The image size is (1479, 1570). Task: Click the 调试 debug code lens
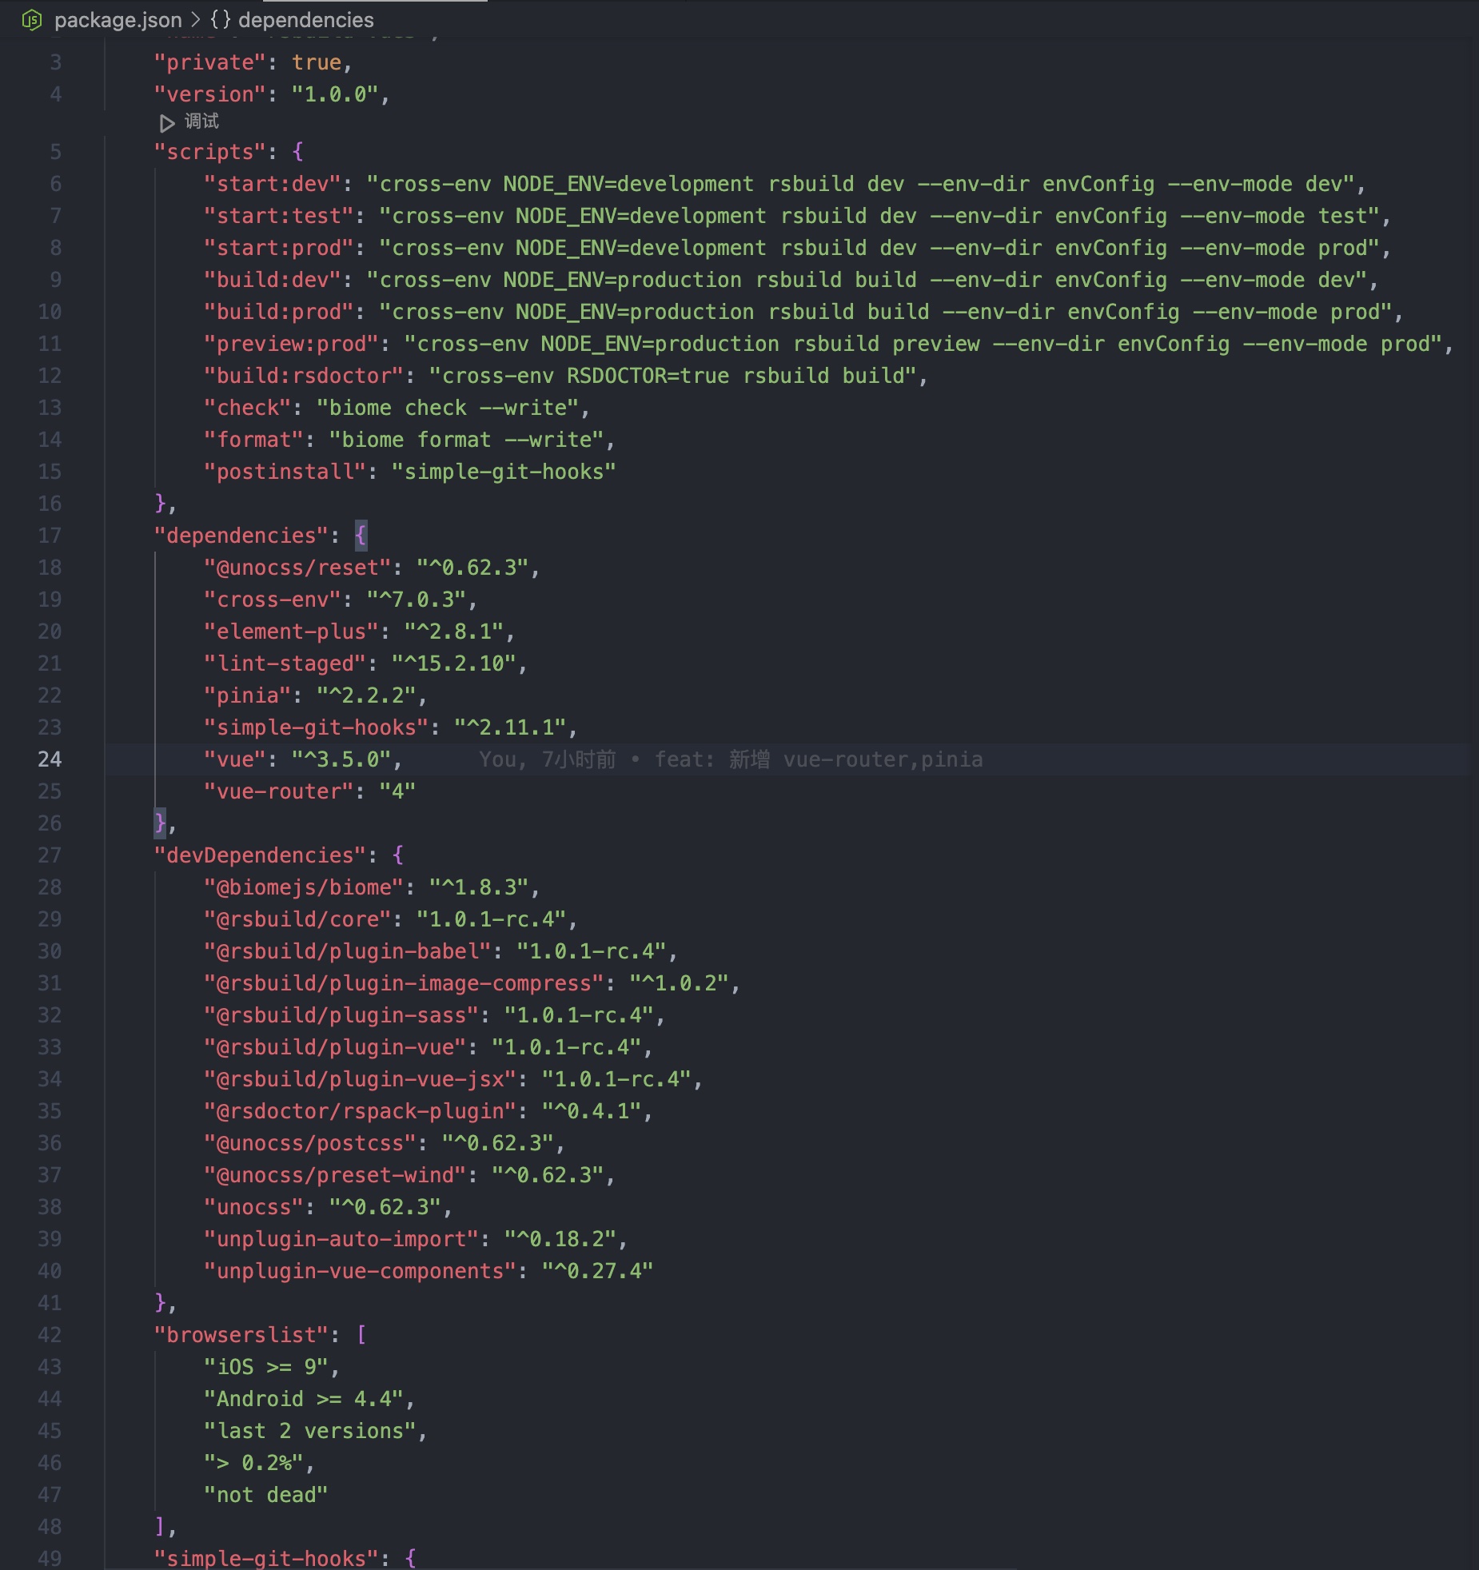point(201,122)
